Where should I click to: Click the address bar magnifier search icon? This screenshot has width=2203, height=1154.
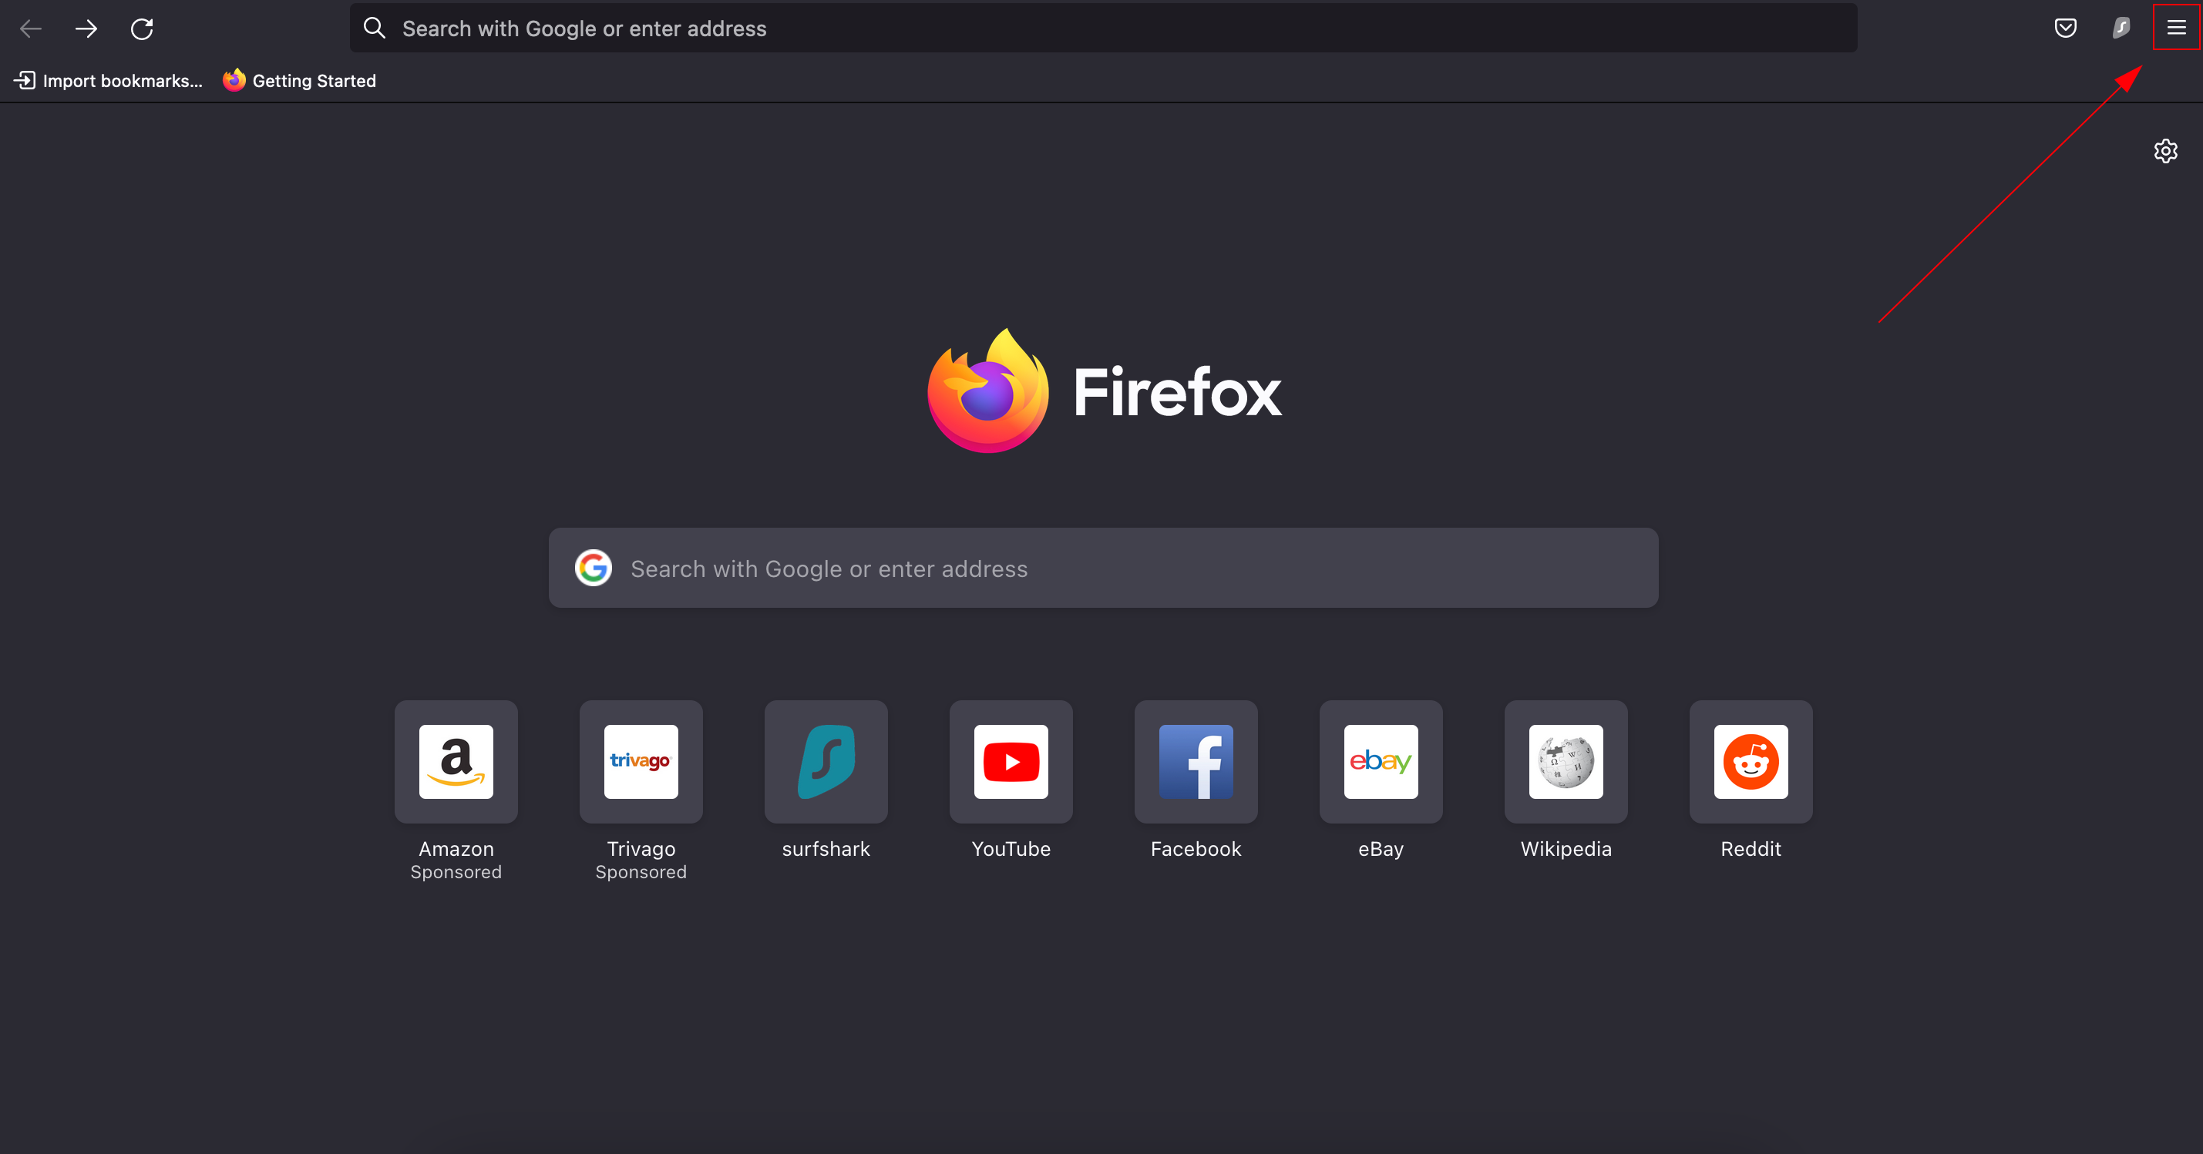(x=375, y=29)
